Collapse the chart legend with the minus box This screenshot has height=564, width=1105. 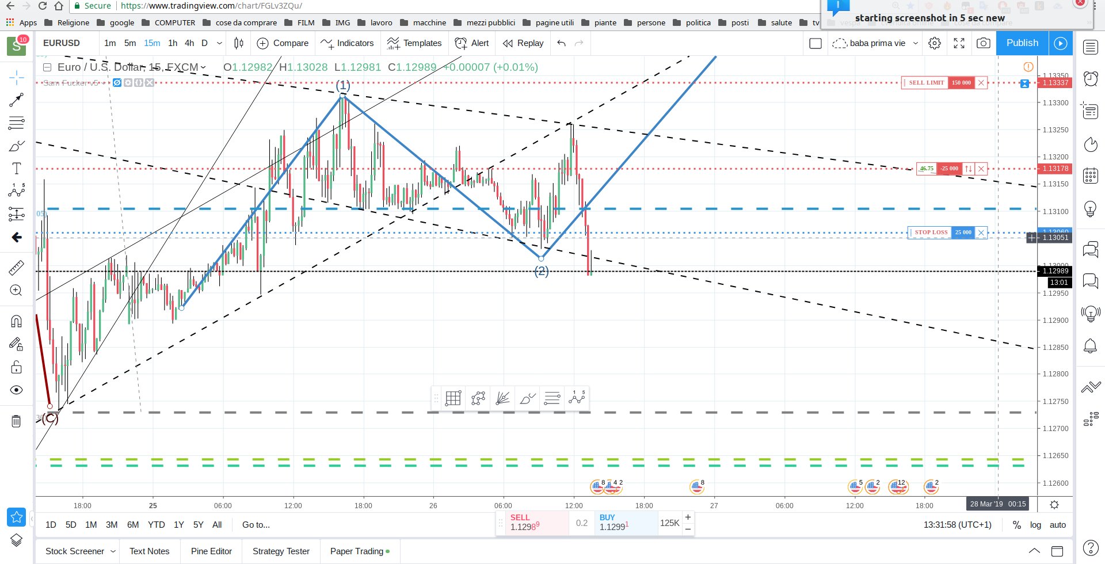[x=47, y=67]
